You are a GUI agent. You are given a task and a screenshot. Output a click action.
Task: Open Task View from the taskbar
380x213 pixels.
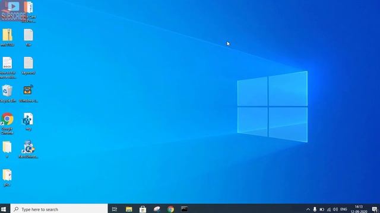click(x=115, y=209)
